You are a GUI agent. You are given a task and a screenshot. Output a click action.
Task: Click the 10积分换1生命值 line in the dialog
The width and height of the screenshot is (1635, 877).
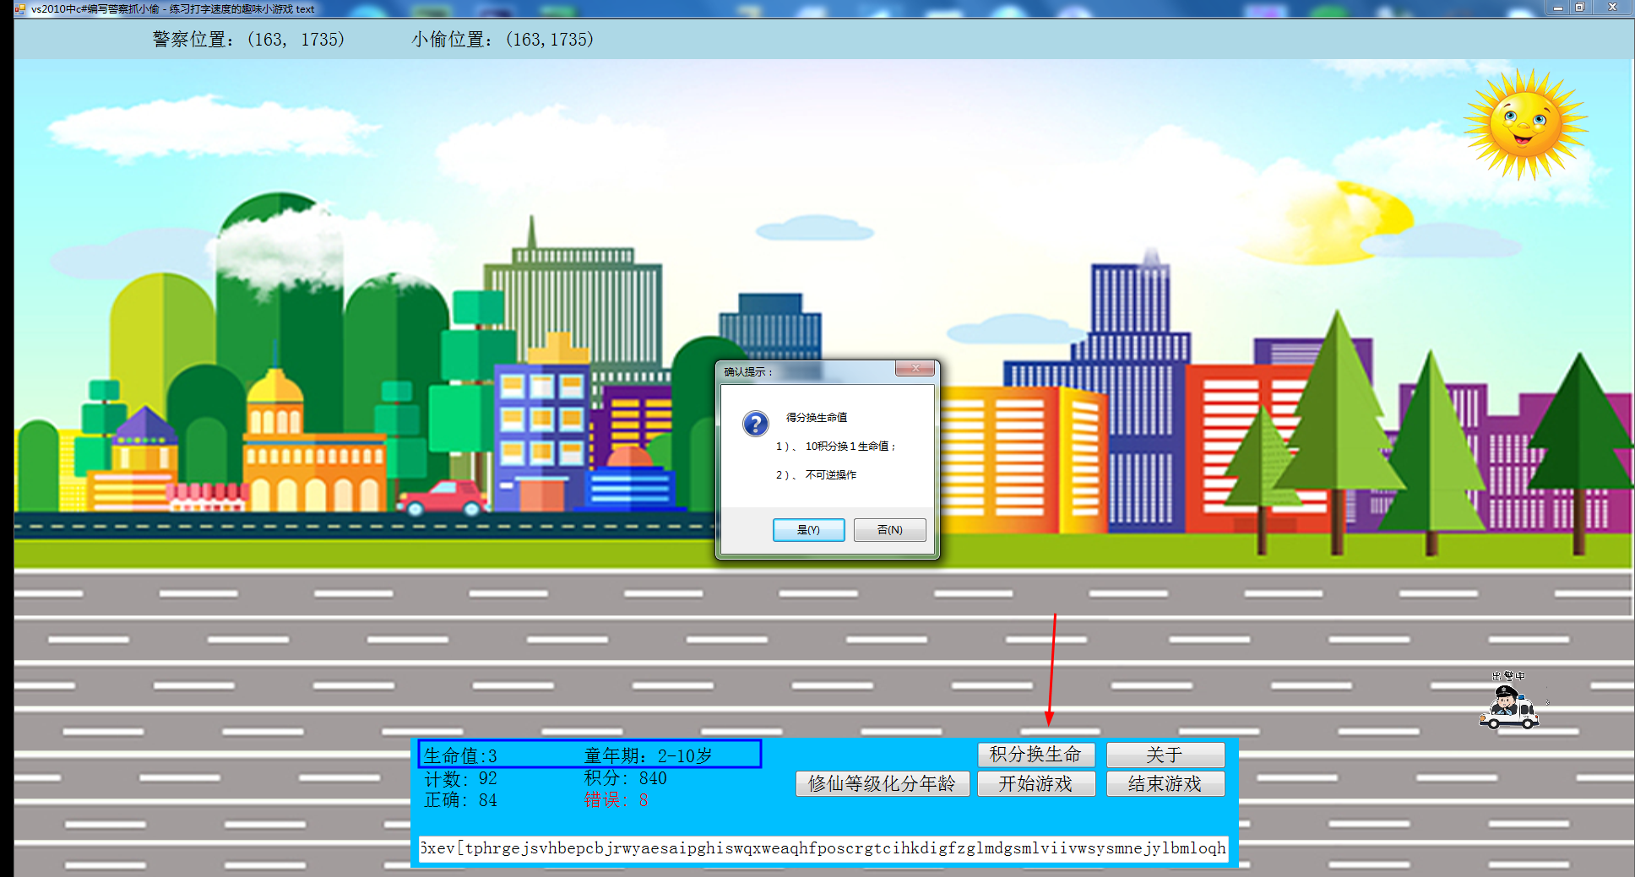click(836, 446)
